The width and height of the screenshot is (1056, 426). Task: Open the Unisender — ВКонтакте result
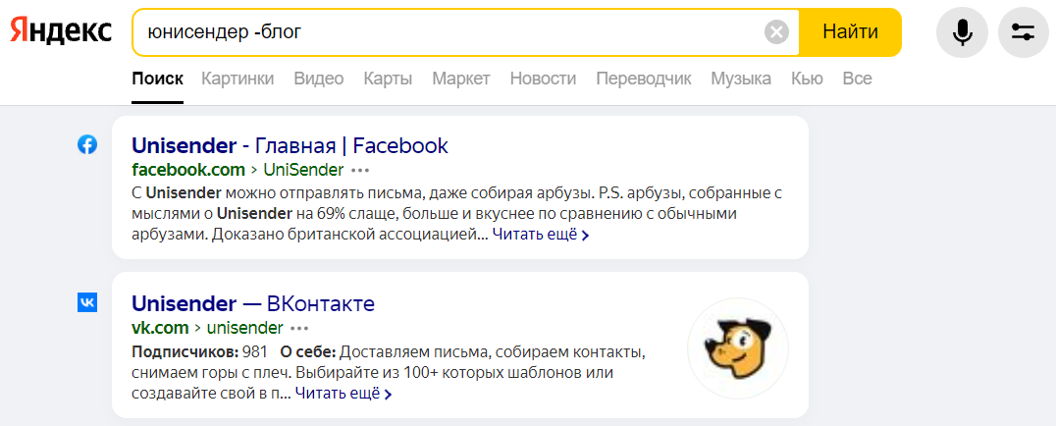pyautogui.click(x=253, y=304)
